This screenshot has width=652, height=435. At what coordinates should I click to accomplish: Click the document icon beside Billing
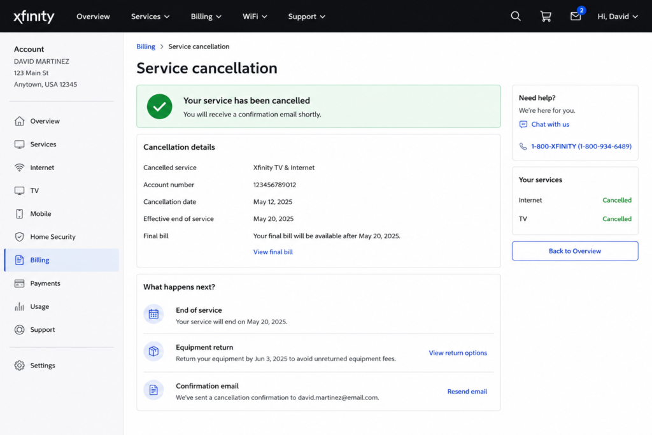click(19, 260)
